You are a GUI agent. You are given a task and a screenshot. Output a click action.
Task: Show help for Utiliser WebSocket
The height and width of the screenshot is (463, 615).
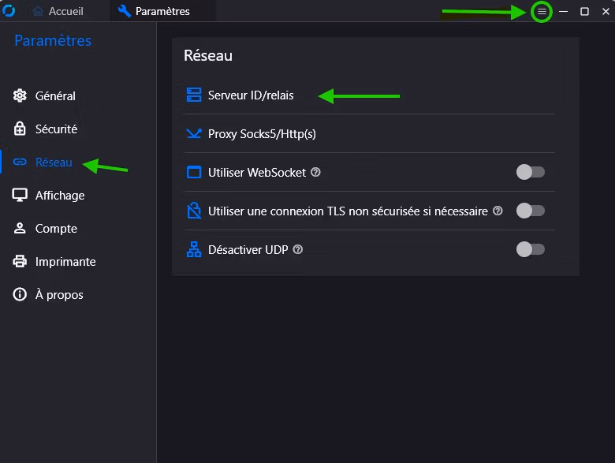click(315, 172)
